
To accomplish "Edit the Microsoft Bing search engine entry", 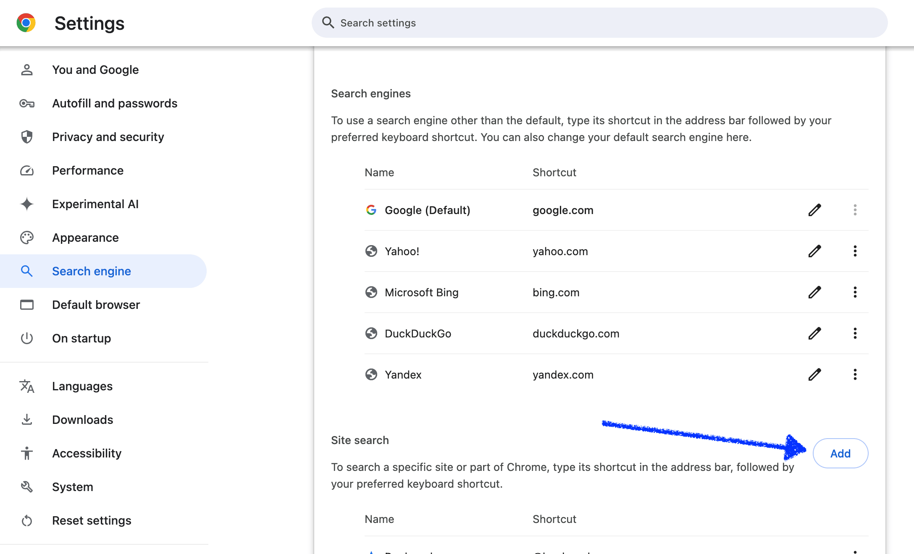I will point(814,292).
